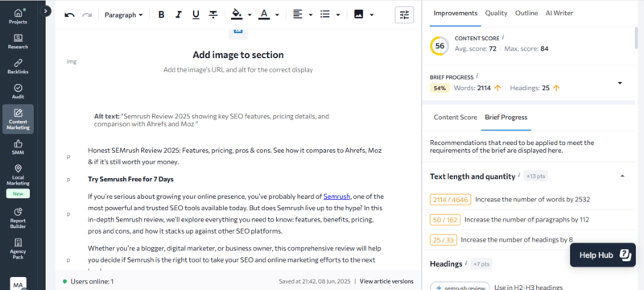Click the image Alt text field
Image resolution: width=644 pixels, height=290 pixels.
click(212, 120)
